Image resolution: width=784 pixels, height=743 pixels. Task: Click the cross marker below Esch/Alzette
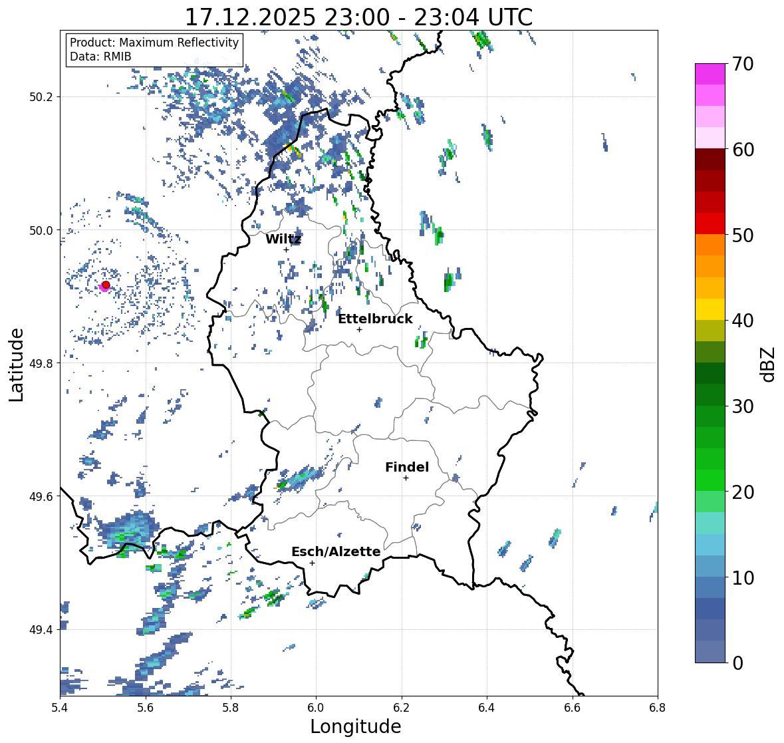coord(312,563)
